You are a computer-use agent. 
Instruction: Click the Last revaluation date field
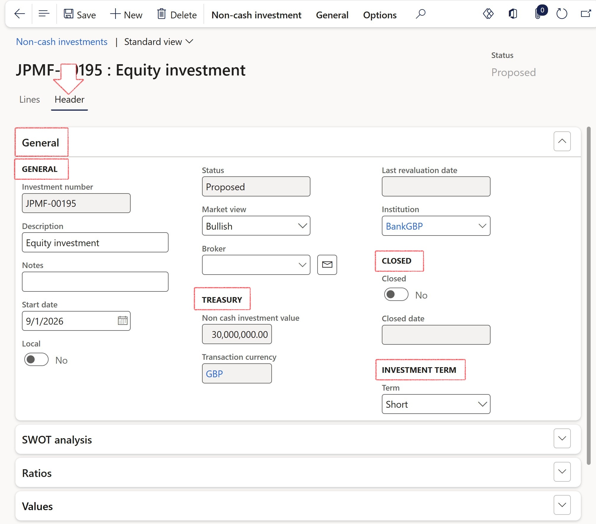[436, 186]
